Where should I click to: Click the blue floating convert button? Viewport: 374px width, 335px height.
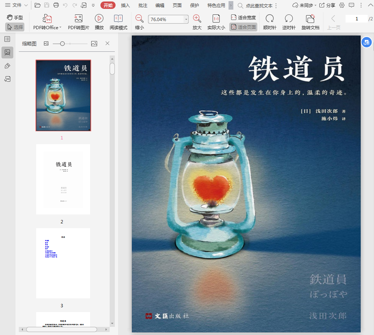(367, 42)
